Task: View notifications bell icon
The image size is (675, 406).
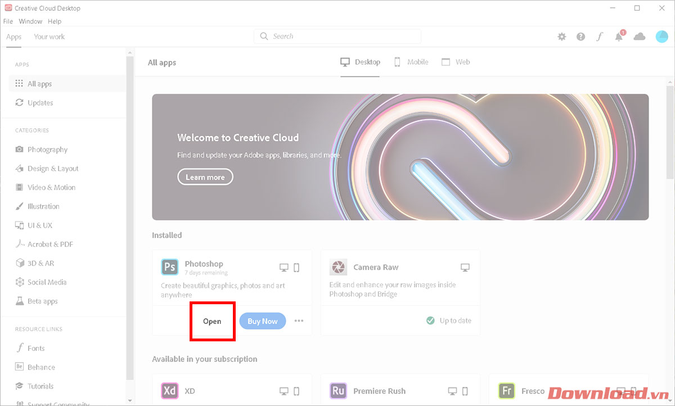Action: pyautogui.click(x=619, y=37)
